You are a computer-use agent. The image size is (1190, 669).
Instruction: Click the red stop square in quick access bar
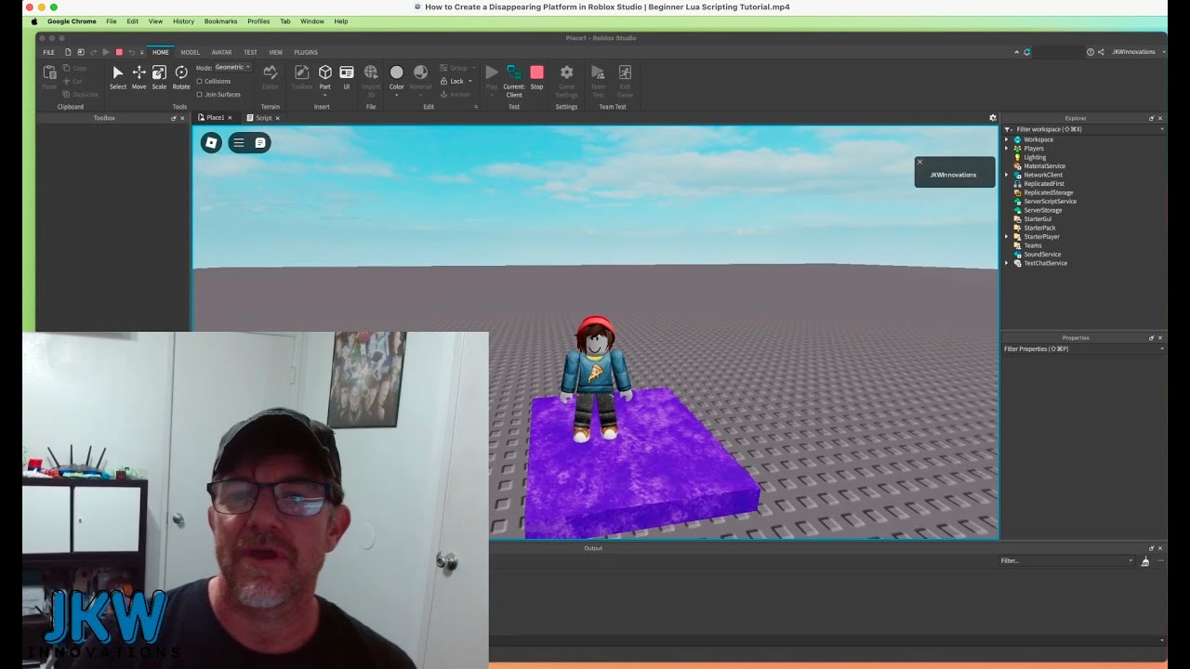(119, 52)
